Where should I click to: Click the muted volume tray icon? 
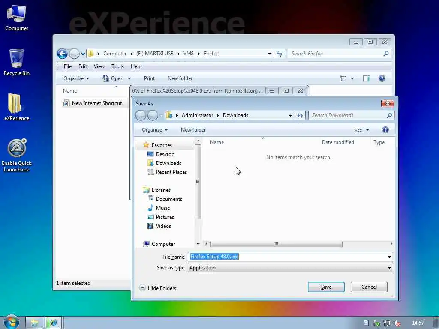tap(397, 323)
